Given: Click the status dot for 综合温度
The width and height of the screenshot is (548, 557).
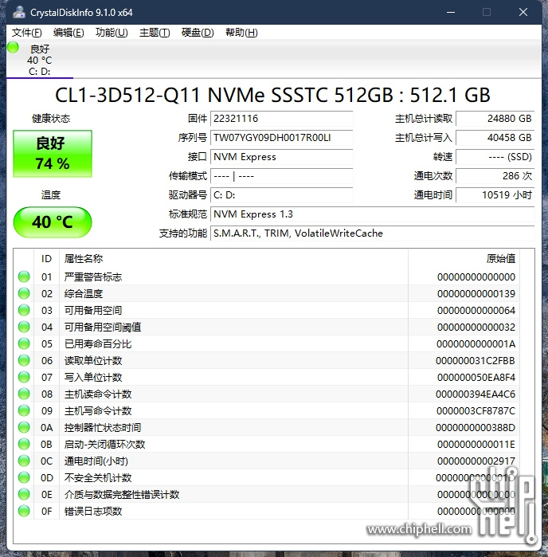Looking at the screenshot, I should [24, 293].
